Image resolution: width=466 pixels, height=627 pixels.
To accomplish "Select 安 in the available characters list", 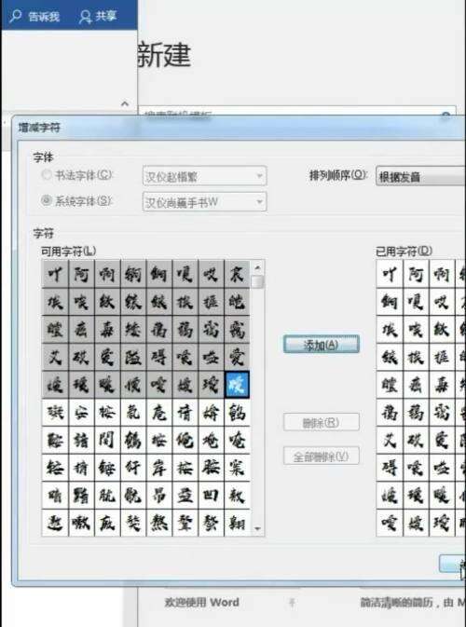I will coord(81,412).
